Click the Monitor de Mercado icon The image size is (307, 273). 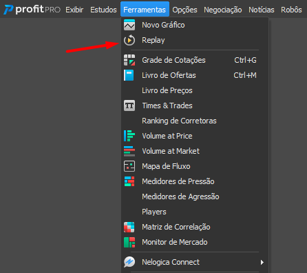[129, 242]
